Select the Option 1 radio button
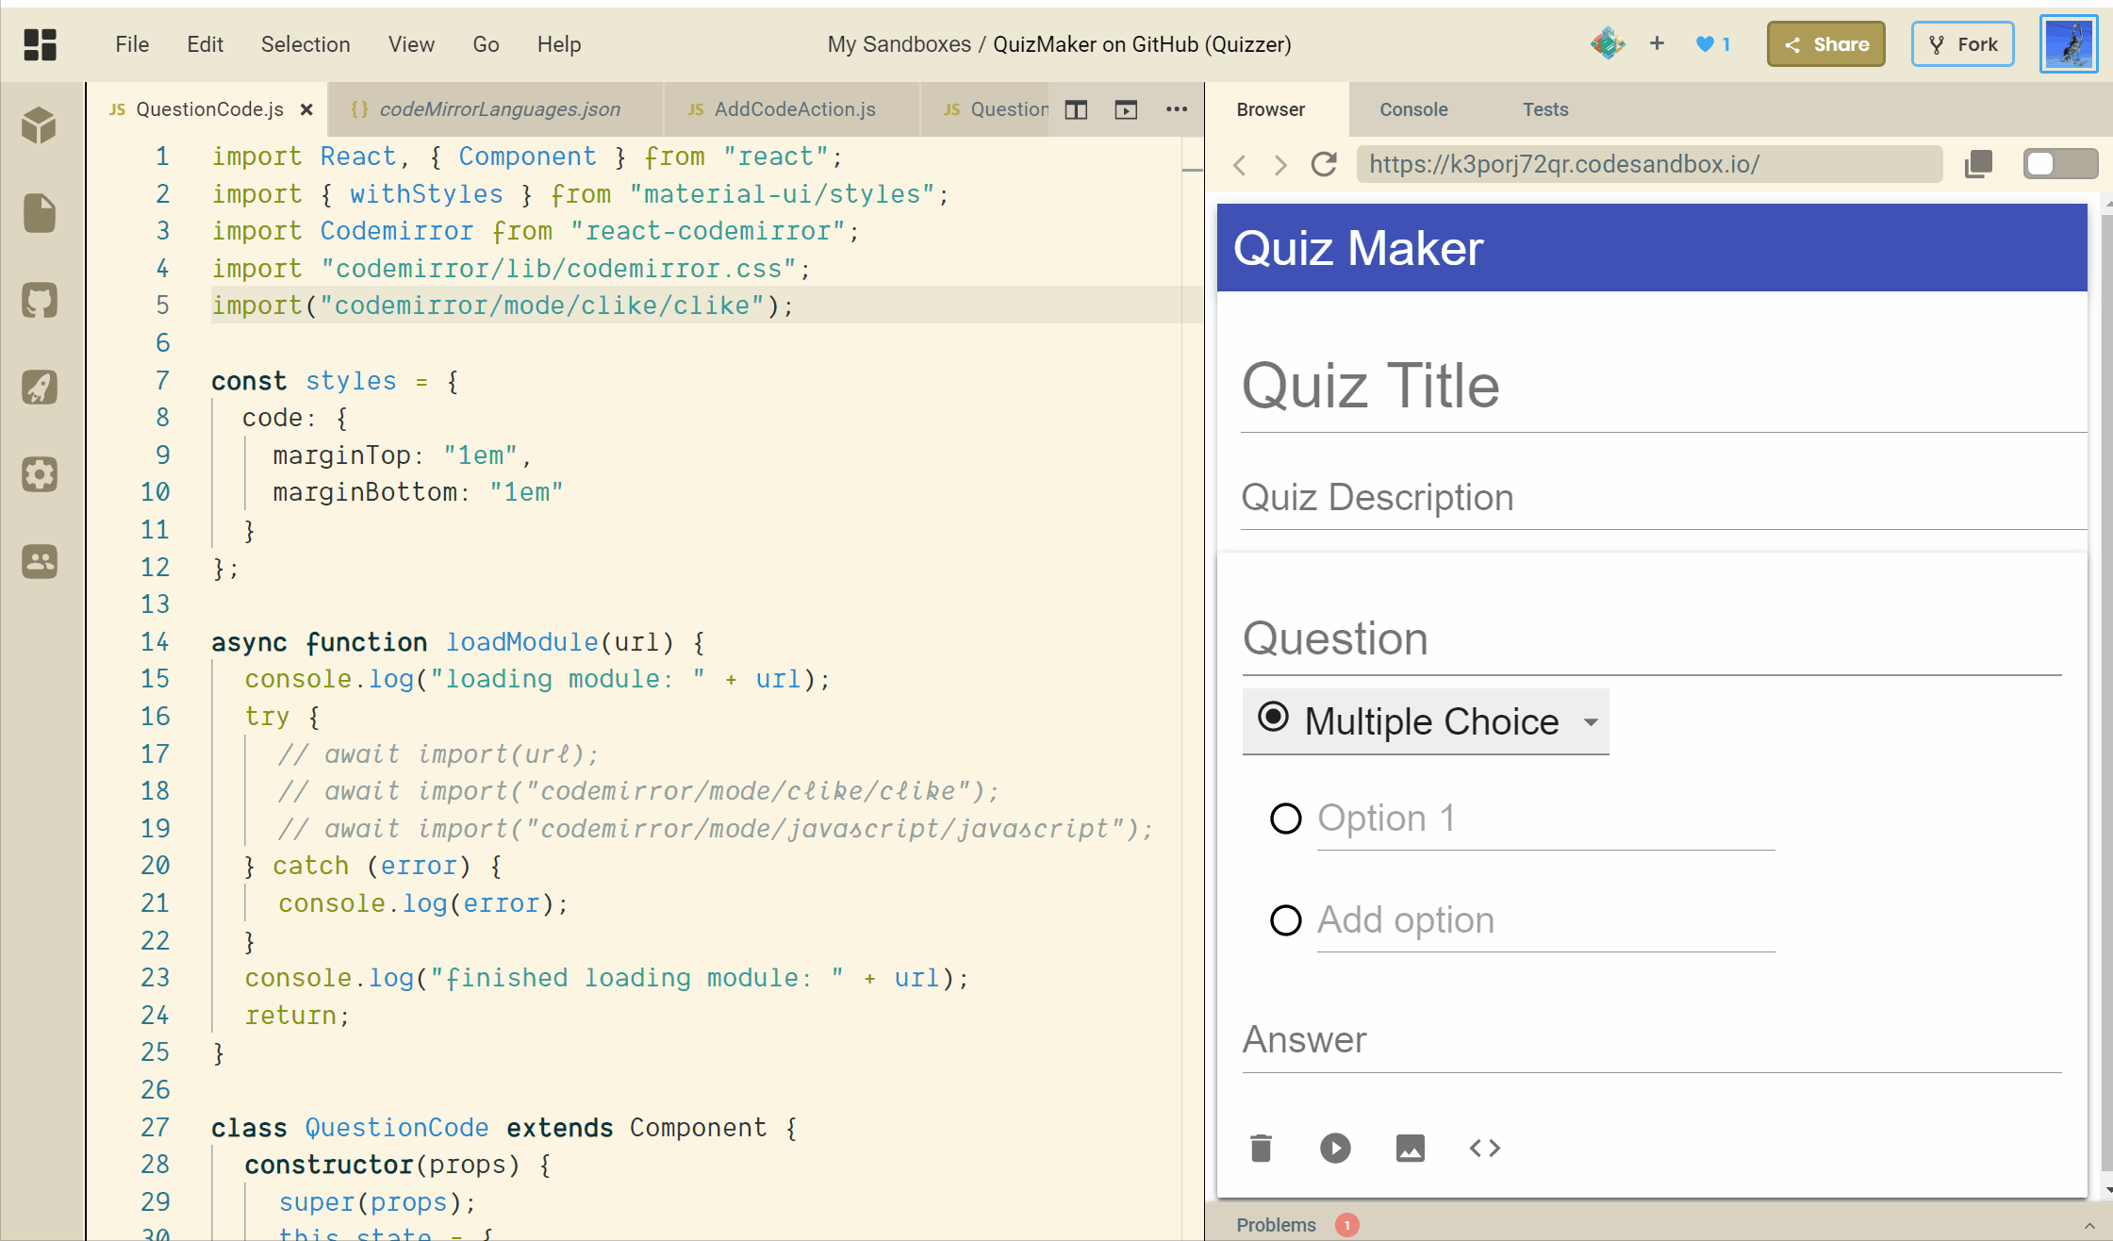The height and width of the screenshot is (1241, 2113). (1286, 819)
